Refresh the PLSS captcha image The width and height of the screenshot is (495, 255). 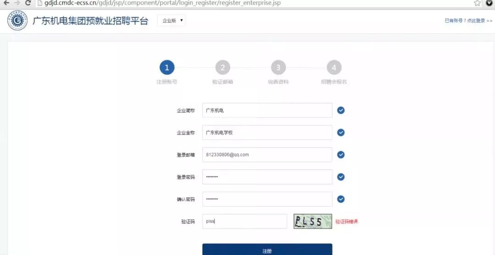(x=313, y=221)
